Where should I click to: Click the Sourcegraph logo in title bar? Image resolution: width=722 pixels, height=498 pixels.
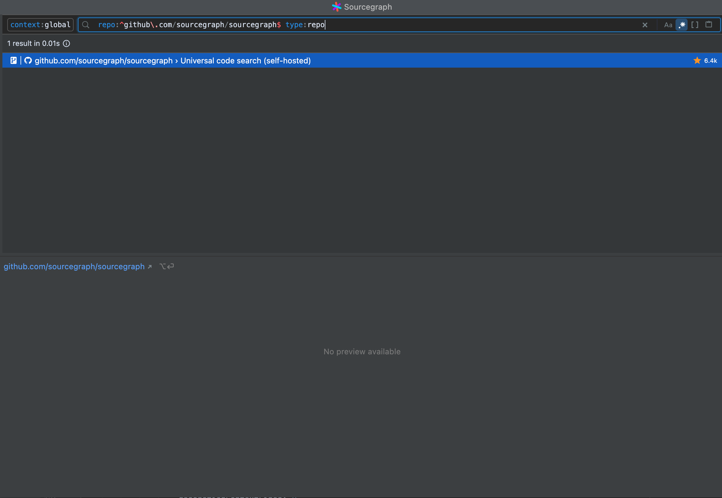coord(336,7)
